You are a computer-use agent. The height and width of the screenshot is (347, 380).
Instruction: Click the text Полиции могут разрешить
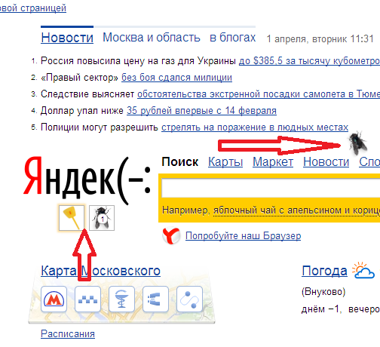pyautogui.click(x=100, y=127)
